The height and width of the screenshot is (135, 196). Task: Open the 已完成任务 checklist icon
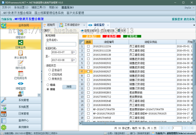[x=21, y=73]
